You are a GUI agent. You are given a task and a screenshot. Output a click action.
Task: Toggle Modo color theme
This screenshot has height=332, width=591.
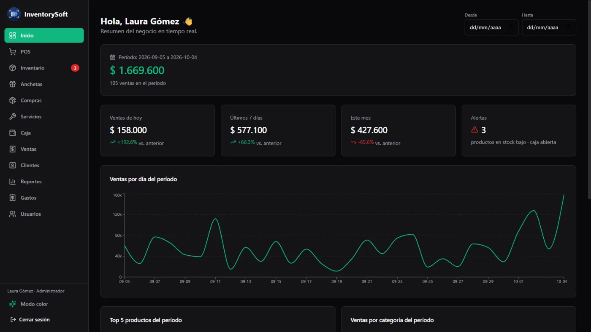click(44, 304)
